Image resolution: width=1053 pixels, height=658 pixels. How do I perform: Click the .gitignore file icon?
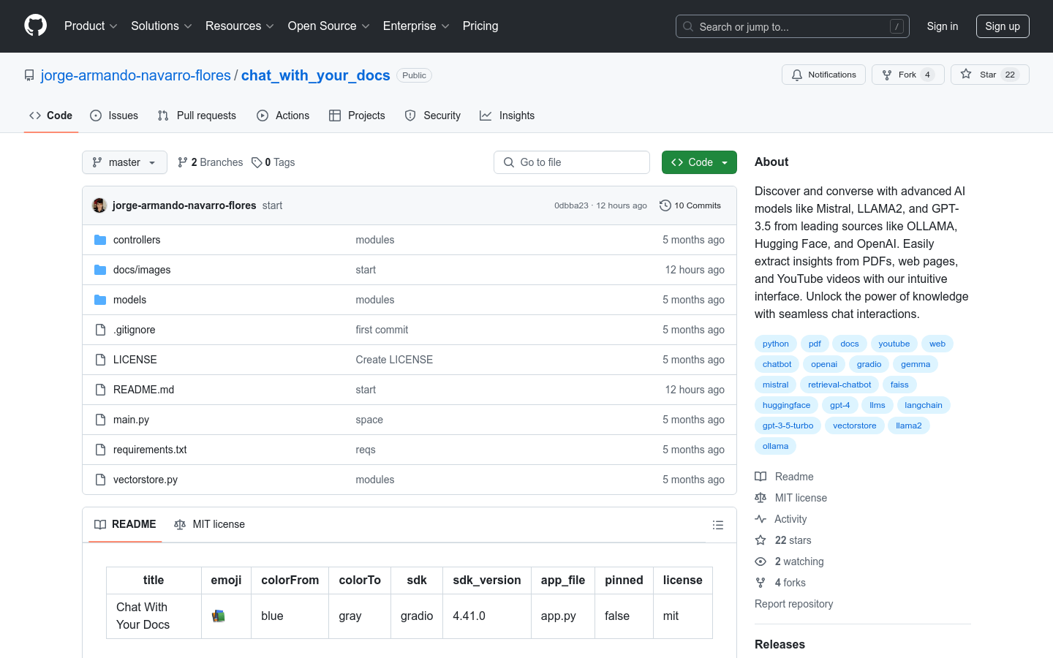pyautogui.click(x=100, y=330)
